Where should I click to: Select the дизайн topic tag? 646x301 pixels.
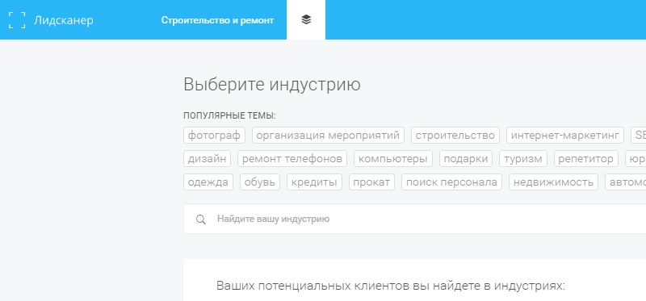click(x=208, y=158)
